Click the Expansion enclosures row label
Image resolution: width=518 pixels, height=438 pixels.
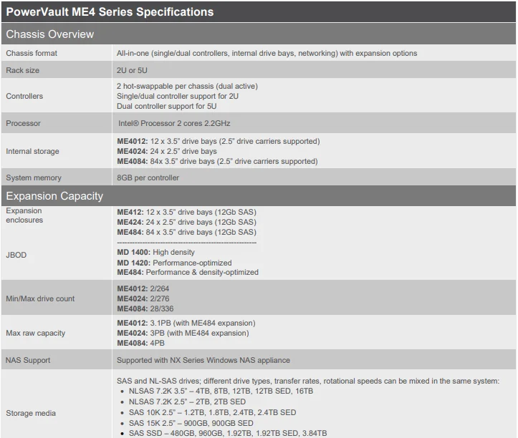pyautogui.click(x=24, y=215)
